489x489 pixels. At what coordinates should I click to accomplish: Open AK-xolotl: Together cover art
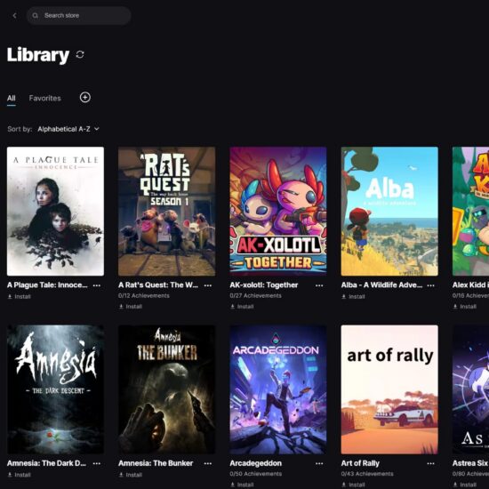[278, 211]
